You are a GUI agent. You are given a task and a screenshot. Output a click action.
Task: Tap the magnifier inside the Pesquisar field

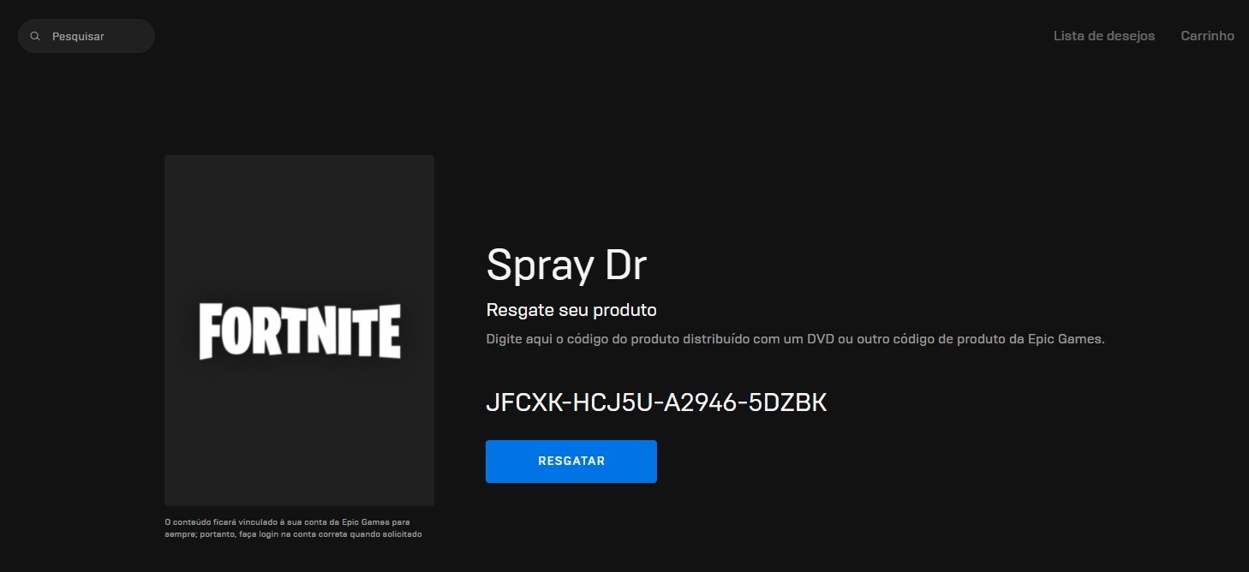pos(34,36)
